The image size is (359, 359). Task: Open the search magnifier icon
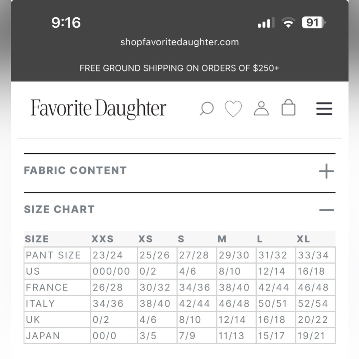pyautogui.click(x=207, y=108)
